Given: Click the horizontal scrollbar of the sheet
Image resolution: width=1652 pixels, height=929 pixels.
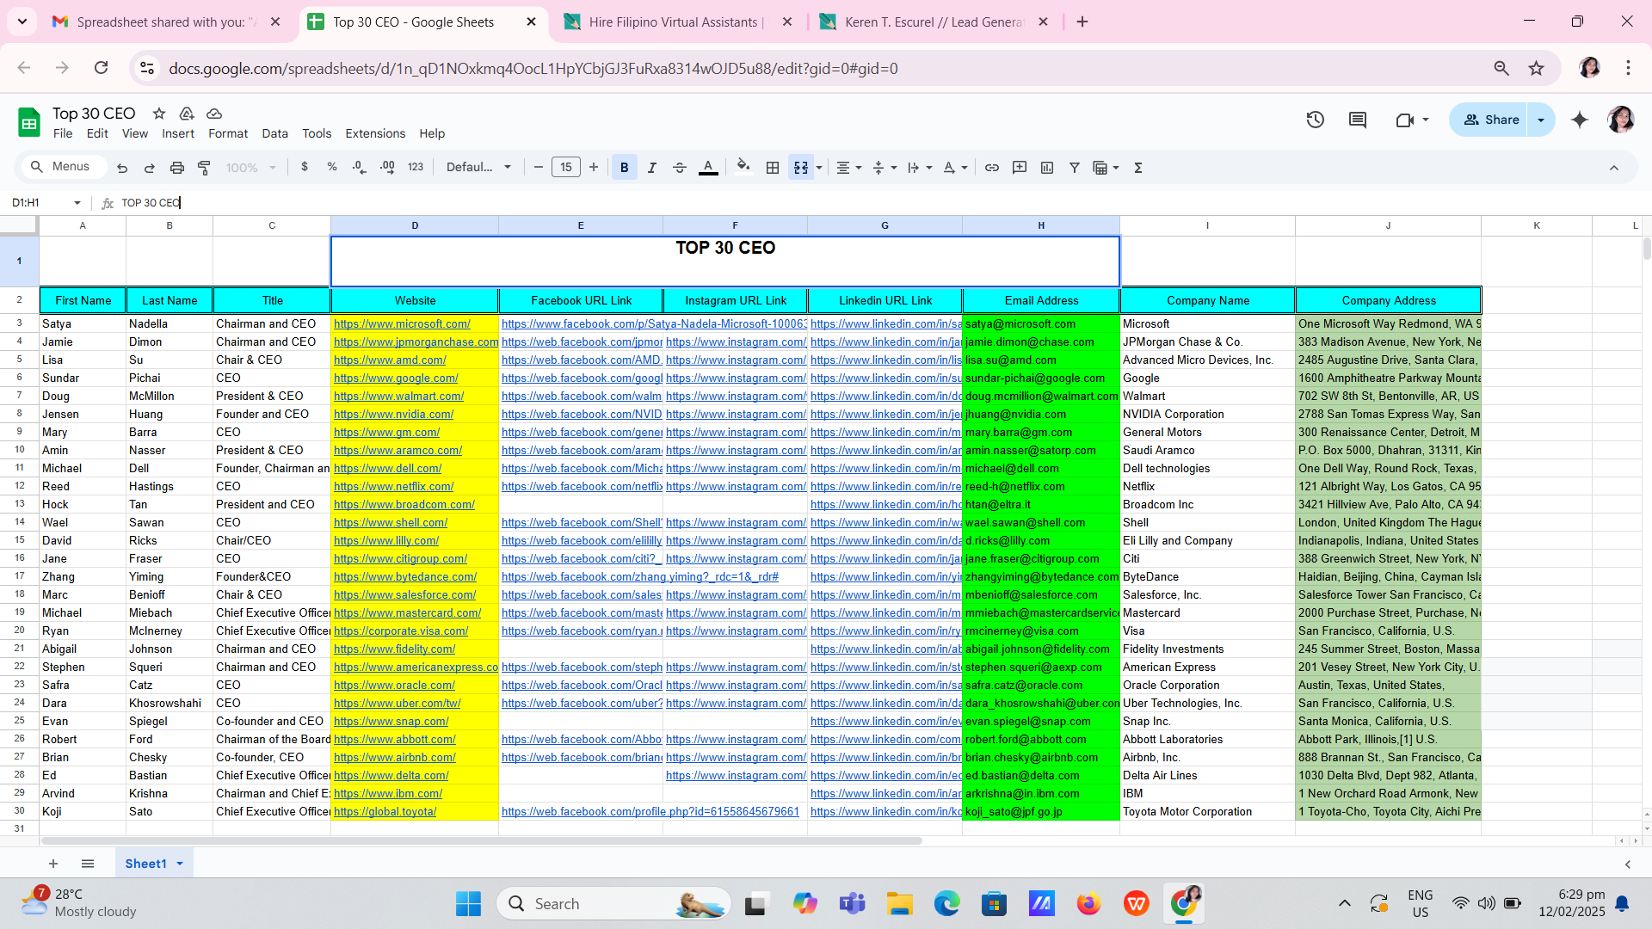Looking at the screenshot, I should [482, 840].
